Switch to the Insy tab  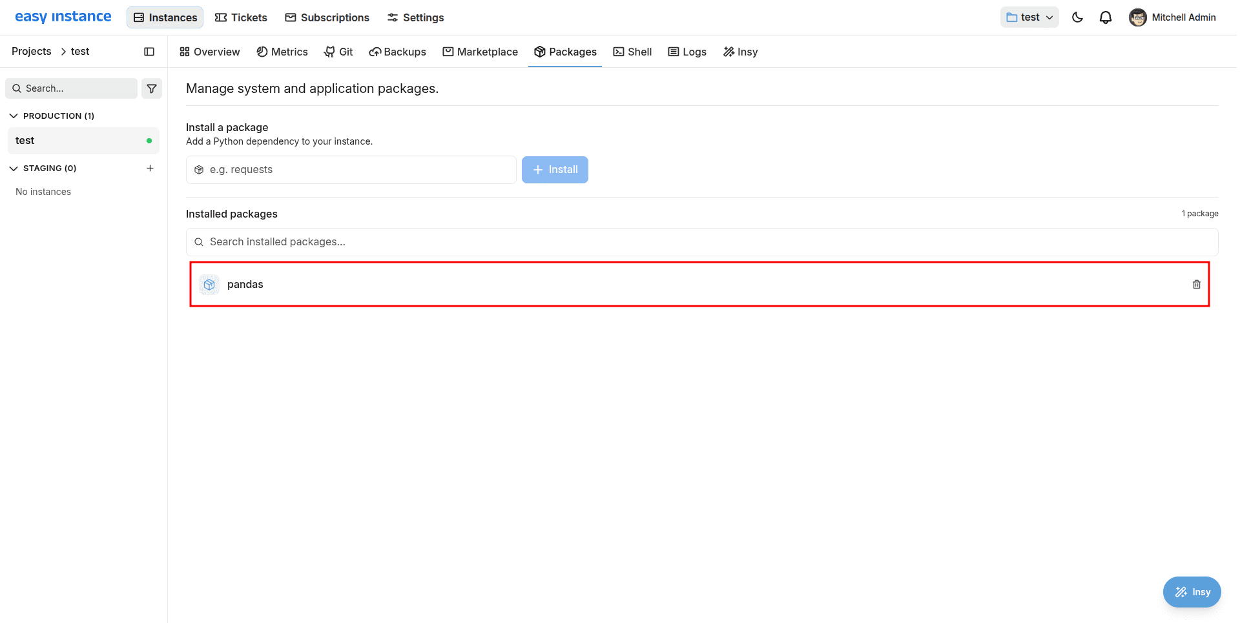pos(740,52)
